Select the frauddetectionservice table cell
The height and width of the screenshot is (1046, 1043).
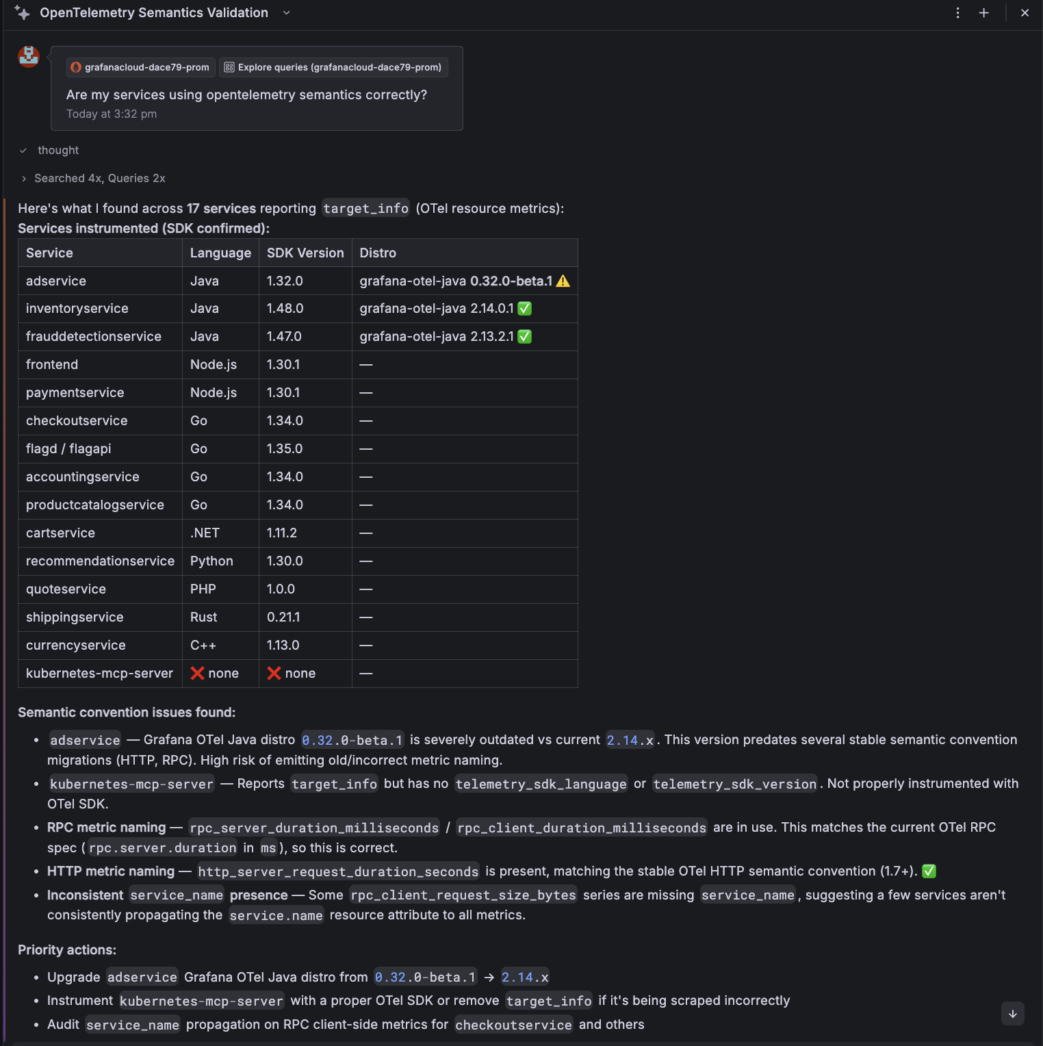(100, 337)
